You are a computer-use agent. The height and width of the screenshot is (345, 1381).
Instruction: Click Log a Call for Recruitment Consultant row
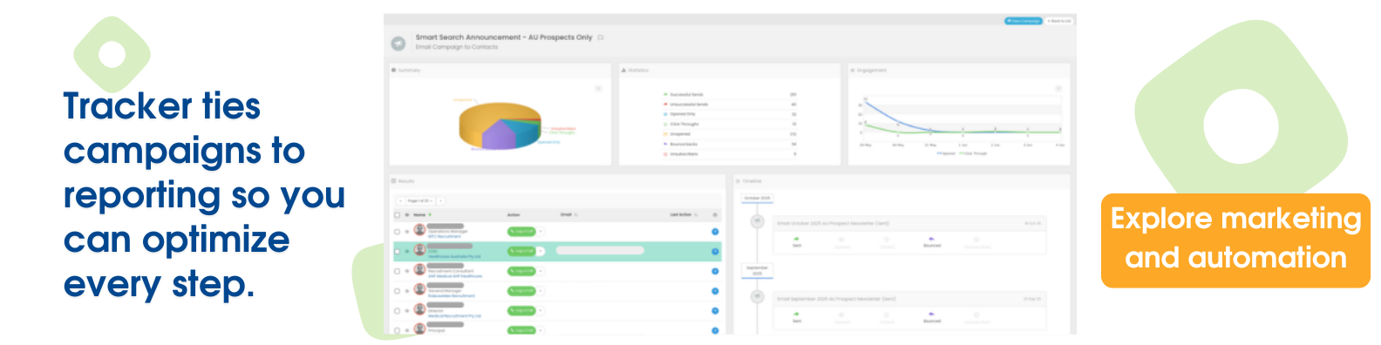(521, 271)
